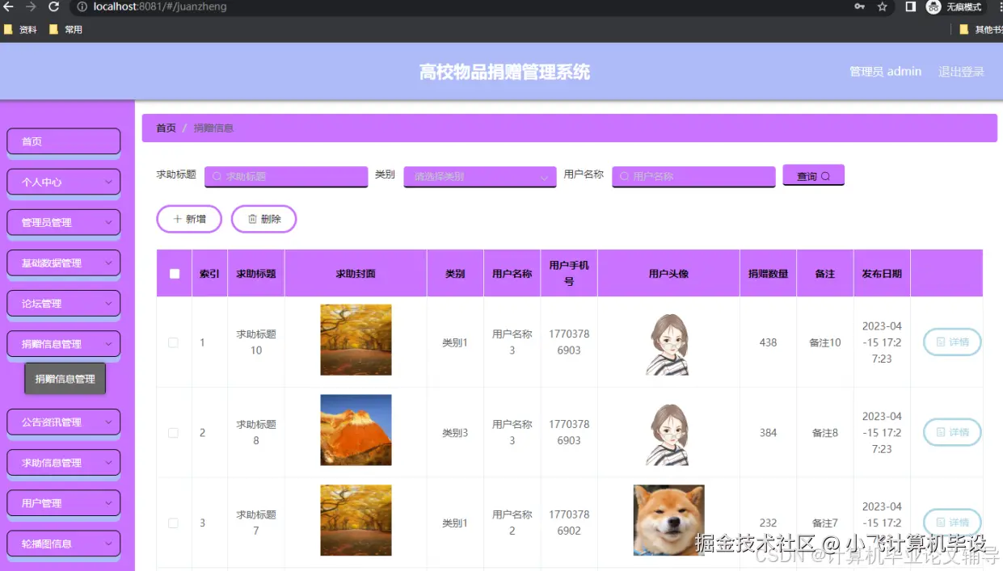Click the trash icon on the 删除 button

point(253,218)
